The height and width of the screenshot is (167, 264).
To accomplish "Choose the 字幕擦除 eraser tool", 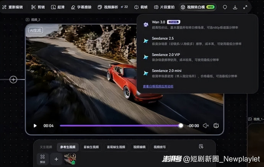I will point(81,7).
